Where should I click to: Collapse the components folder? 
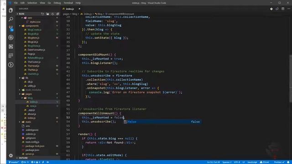pyautogui.click(x=20, y=26)
